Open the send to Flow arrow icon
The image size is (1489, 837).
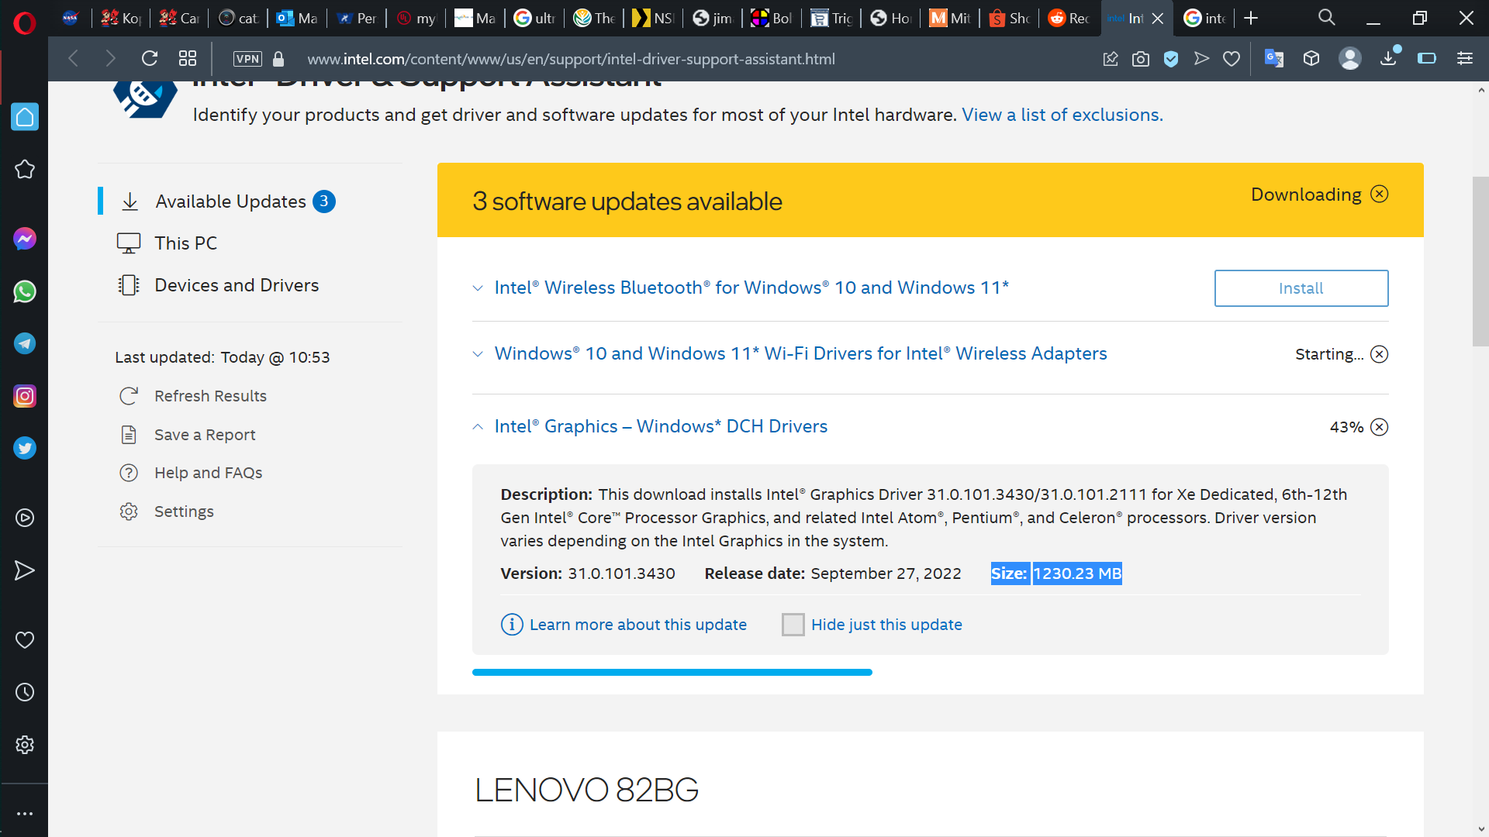[1201, 58]
